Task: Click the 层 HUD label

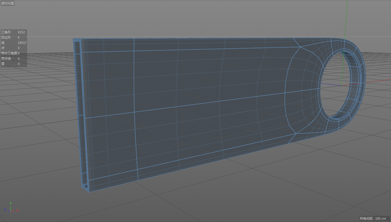Action: 3,64
